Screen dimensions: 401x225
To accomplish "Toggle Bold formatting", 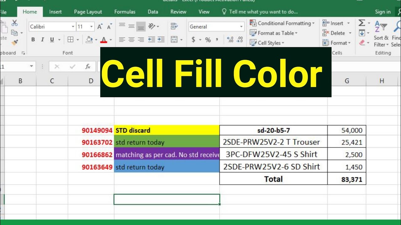I will click(33, 40).
